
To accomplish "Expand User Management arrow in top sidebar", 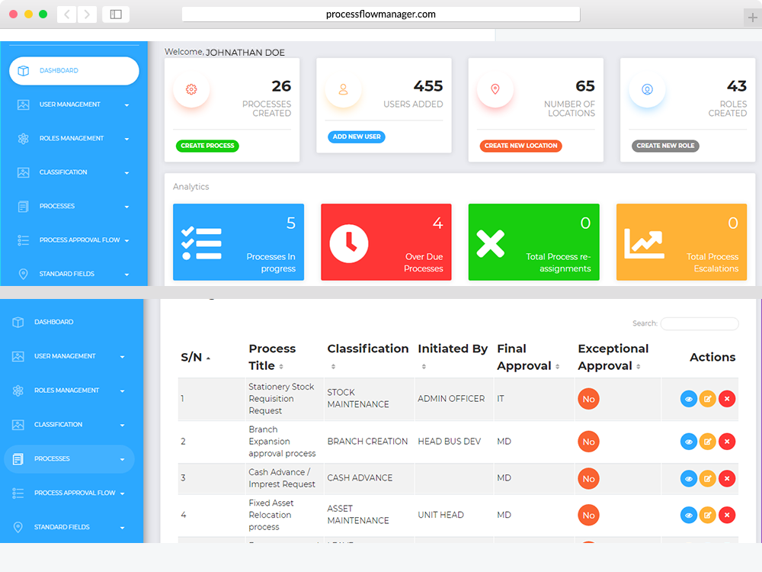I will tap(126, 105).
